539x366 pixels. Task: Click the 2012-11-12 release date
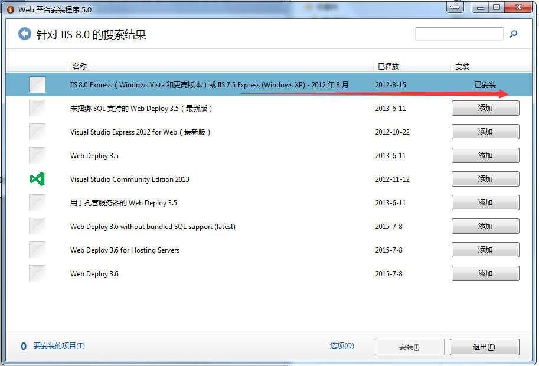(392, 179)
